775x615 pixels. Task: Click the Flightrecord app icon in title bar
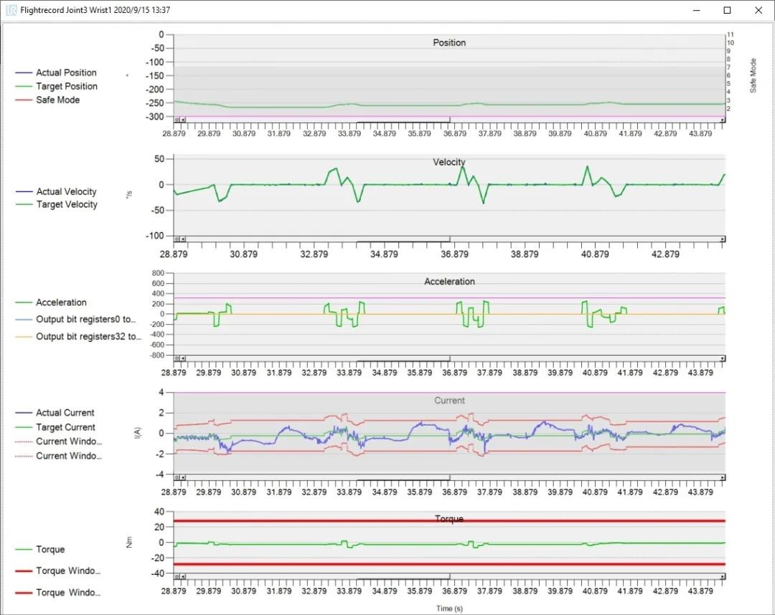pos(11,10)
